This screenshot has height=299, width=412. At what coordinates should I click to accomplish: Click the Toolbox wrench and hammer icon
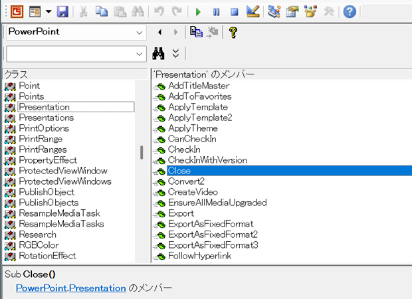pyautogui.click(x=329, y=11)
